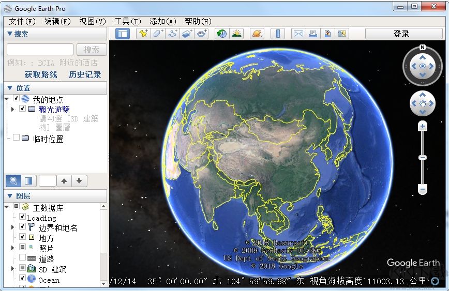Enable the 道路 (Roads) layer checkbox
Screen dimensions: 449x291
click(23, 258)
